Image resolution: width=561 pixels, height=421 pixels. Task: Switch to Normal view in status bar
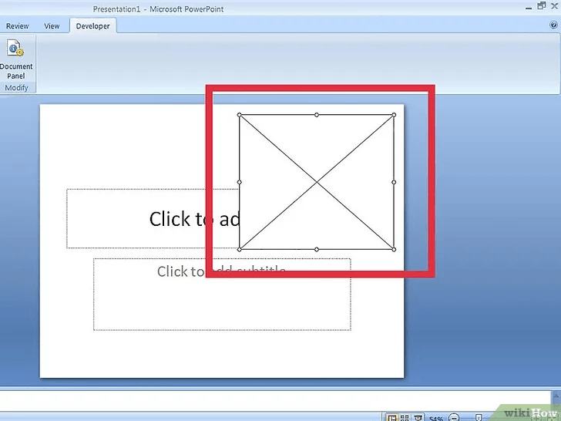[392, 417]
